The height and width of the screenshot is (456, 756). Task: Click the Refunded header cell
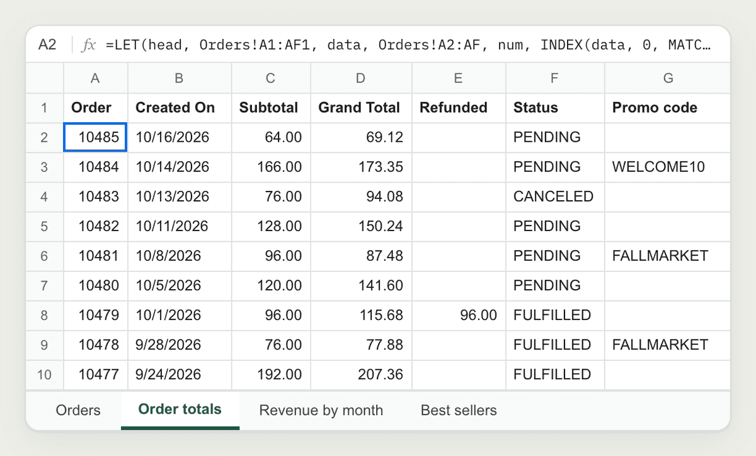click(459, 108)
